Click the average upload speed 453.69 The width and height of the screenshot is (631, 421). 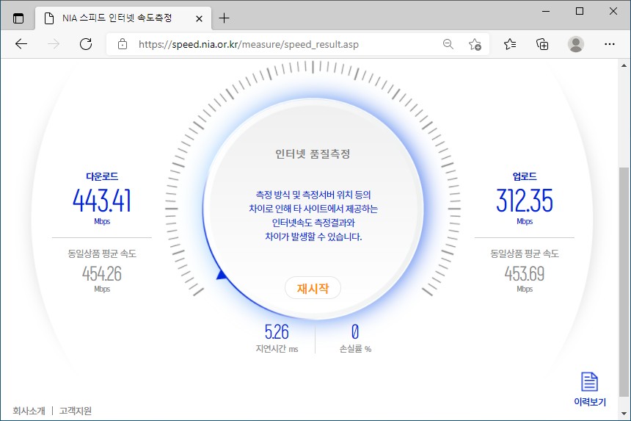[x=525, y=274]
